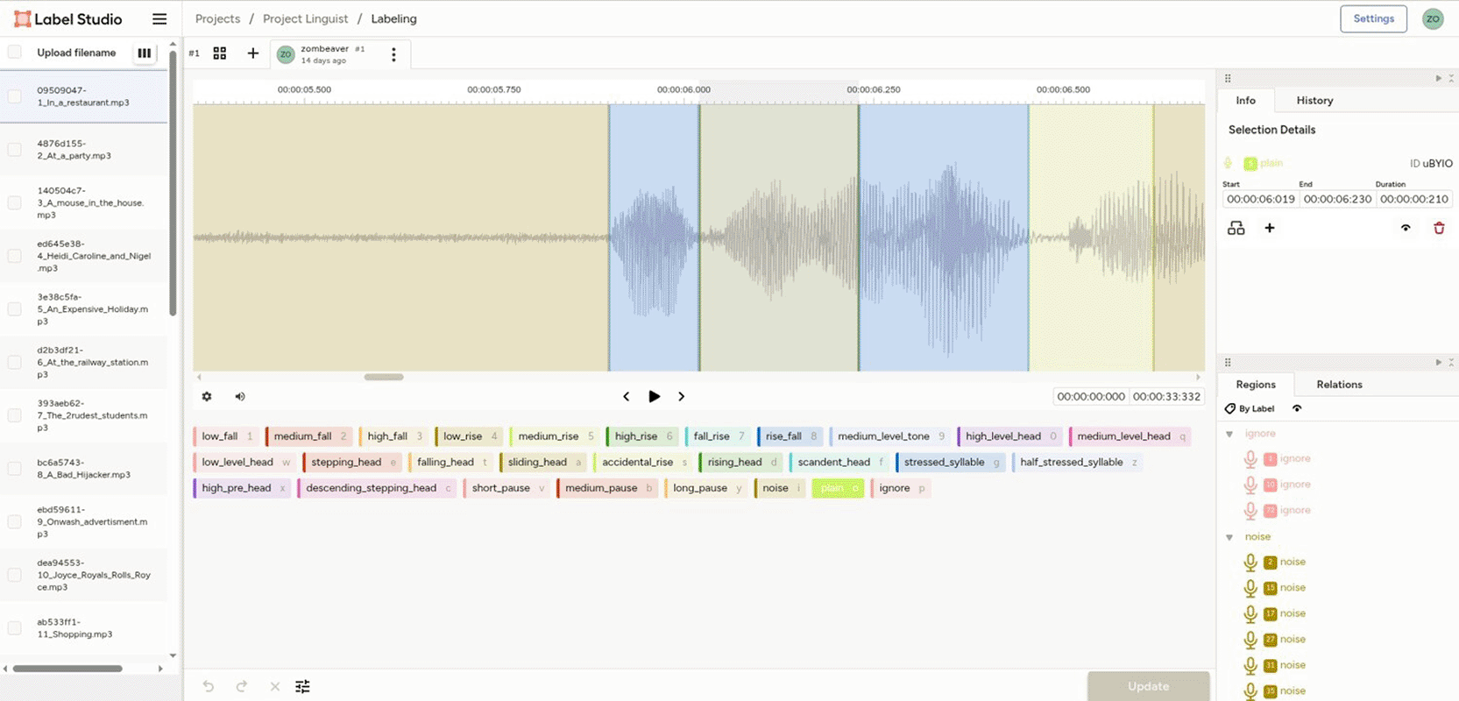The height and width of the screenshot is (701, 1459).
Task: Close the Info panel with X
Action: coord(1451,78)
